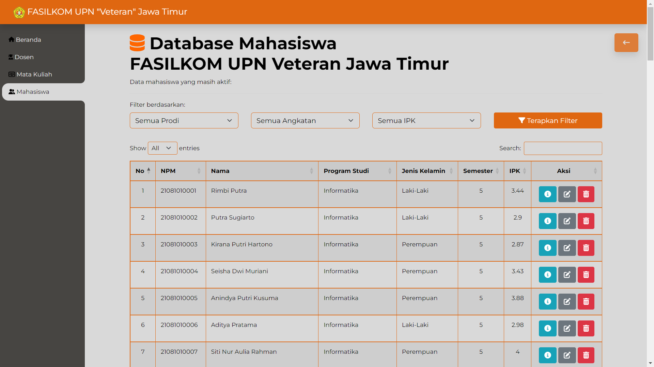Delete Putra Sugiarto's record
Screen dimensions: 654x367
[x=586, y=221]
